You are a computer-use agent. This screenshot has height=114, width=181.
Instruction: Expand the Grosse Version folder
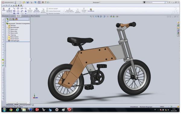click(7, 39)
